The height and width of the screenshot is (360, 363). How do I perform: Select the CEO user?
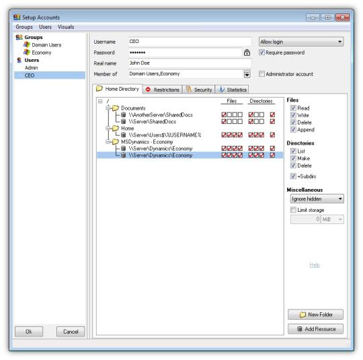coord(50,75)
